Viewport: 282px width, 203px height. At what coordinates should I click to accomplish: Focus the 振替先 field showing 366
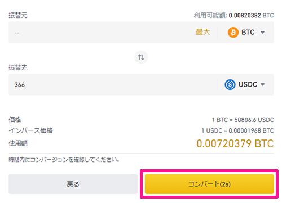pyautogui.click(x=113, y=84)
